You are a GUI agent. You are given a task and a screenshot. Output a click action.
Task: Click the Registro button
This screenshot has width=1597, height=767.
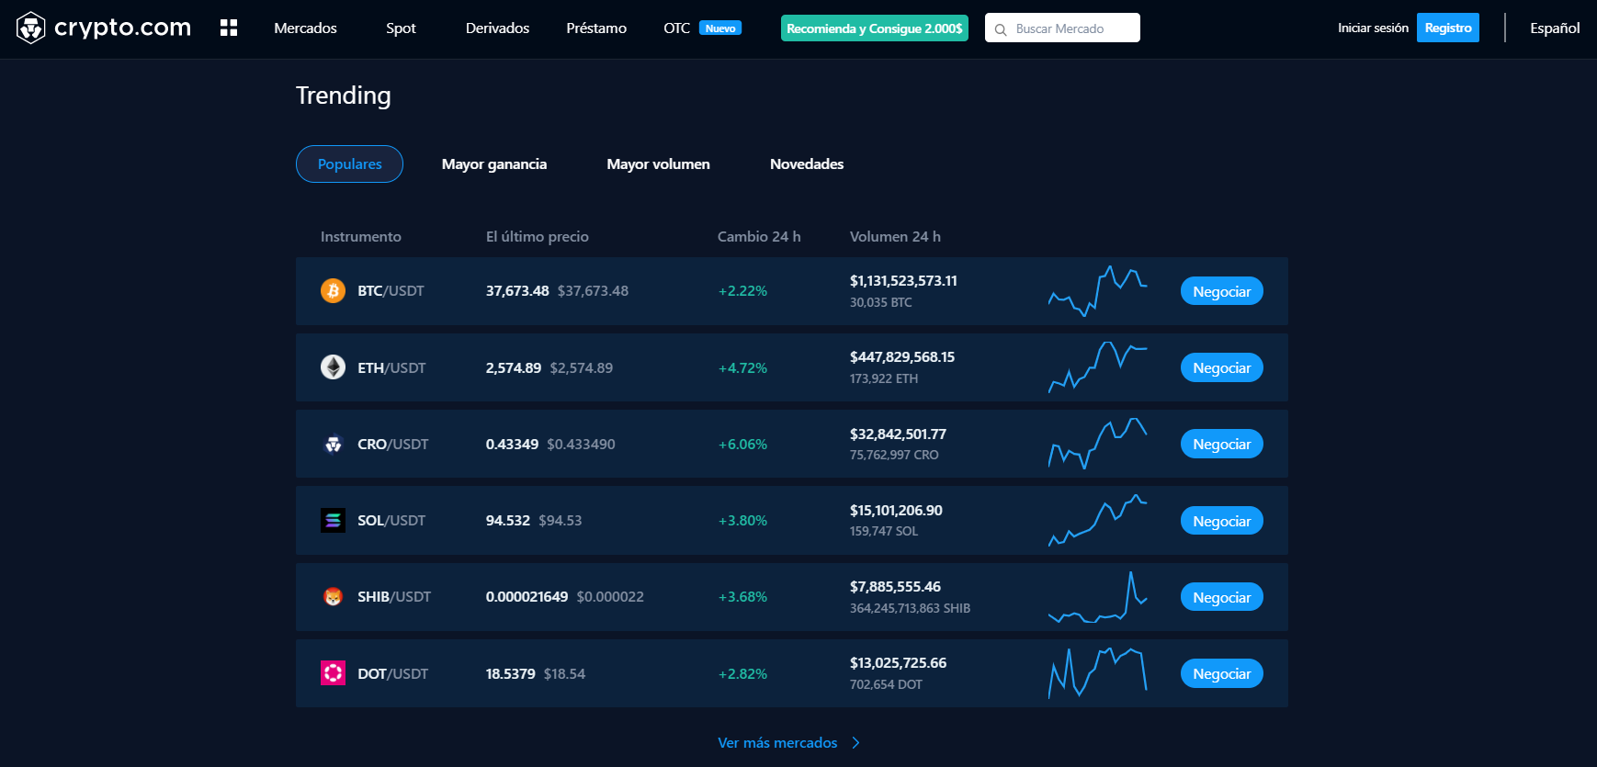pyautogui.click(x=1448, y=28)
